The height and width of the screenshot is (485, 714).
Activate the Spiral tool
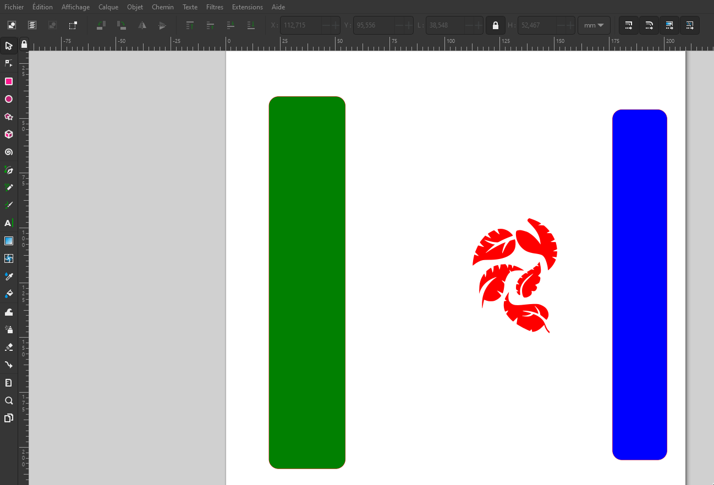point(9,152)
